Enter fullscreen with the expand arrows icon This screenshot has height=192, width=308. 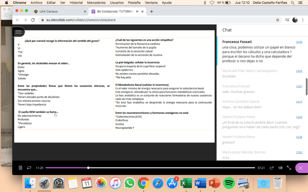pos(289,168)
